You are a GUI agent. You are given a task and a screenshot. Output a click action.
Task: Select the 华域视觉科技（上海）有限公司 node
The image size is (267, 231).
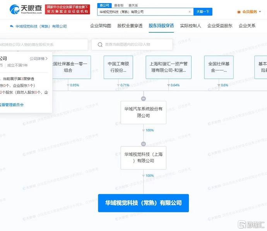pyautogui.click(x=144, y=158)
